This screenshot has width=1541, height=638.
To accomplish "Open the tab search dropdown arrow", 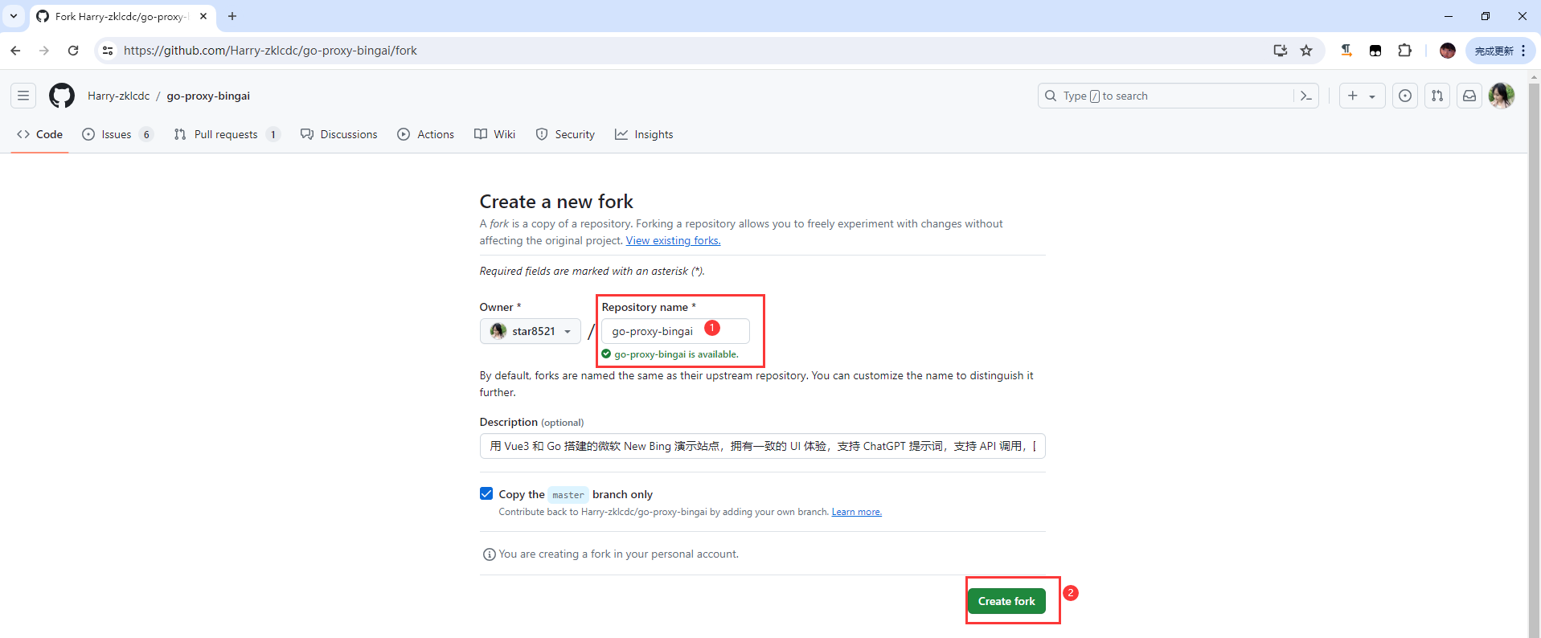I will pos(14,16).
